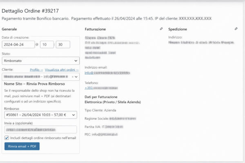Click the Spedizione edit pencil icon
This screenshot has height=163, width=245.
[x=236, y=29]
